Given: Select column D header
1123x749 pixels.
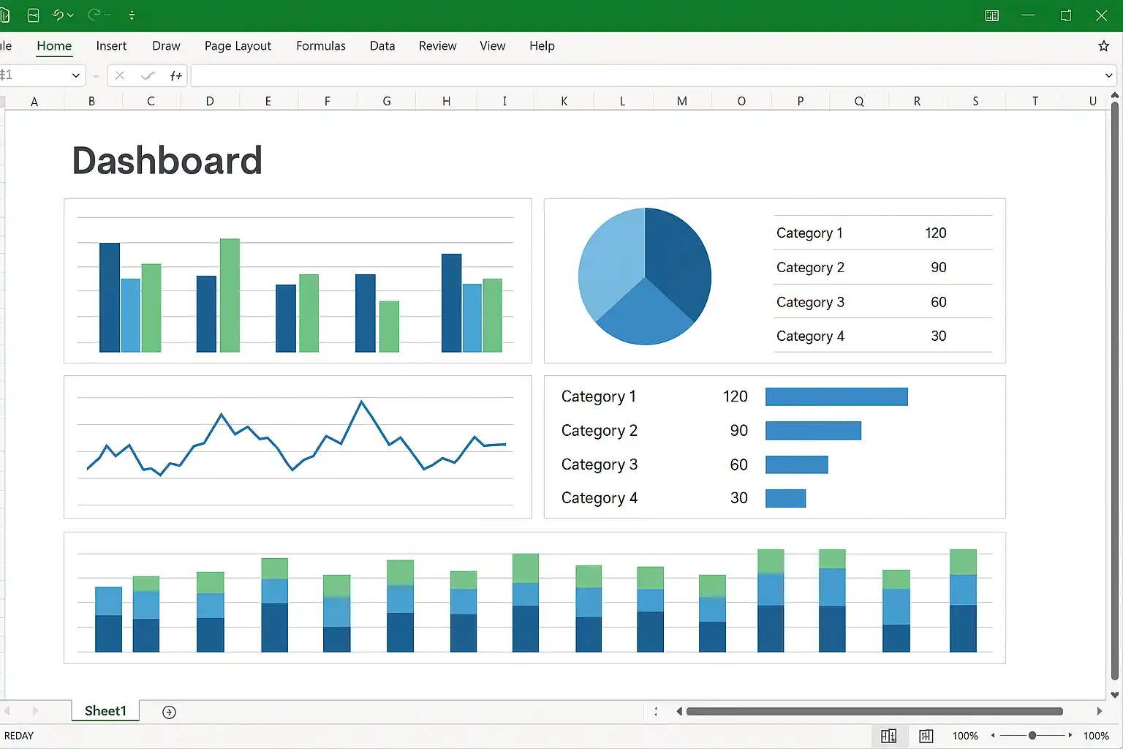Looking at the screenshot, I should coord(210,101).
